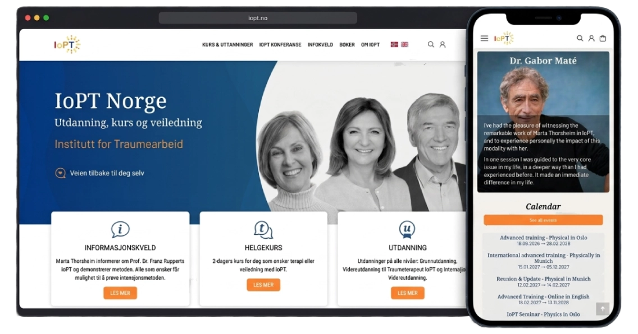This screenshot has width=638, height=334.
Task: Open Bøker menu item
Action: (x=347, y=45)
